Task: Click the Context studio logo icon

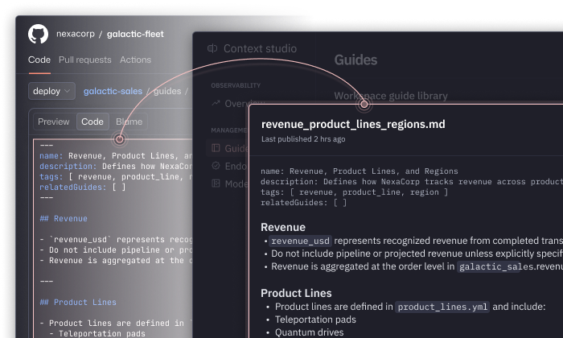Action: [212, 48]
